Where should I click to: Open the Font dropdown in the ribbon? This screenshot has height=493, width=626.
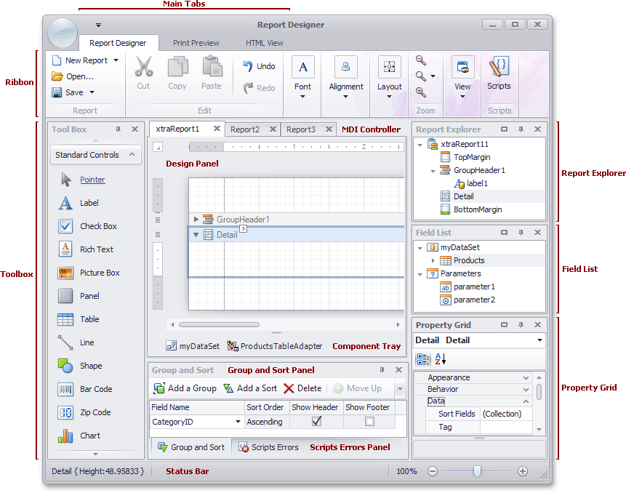(302, 97)
